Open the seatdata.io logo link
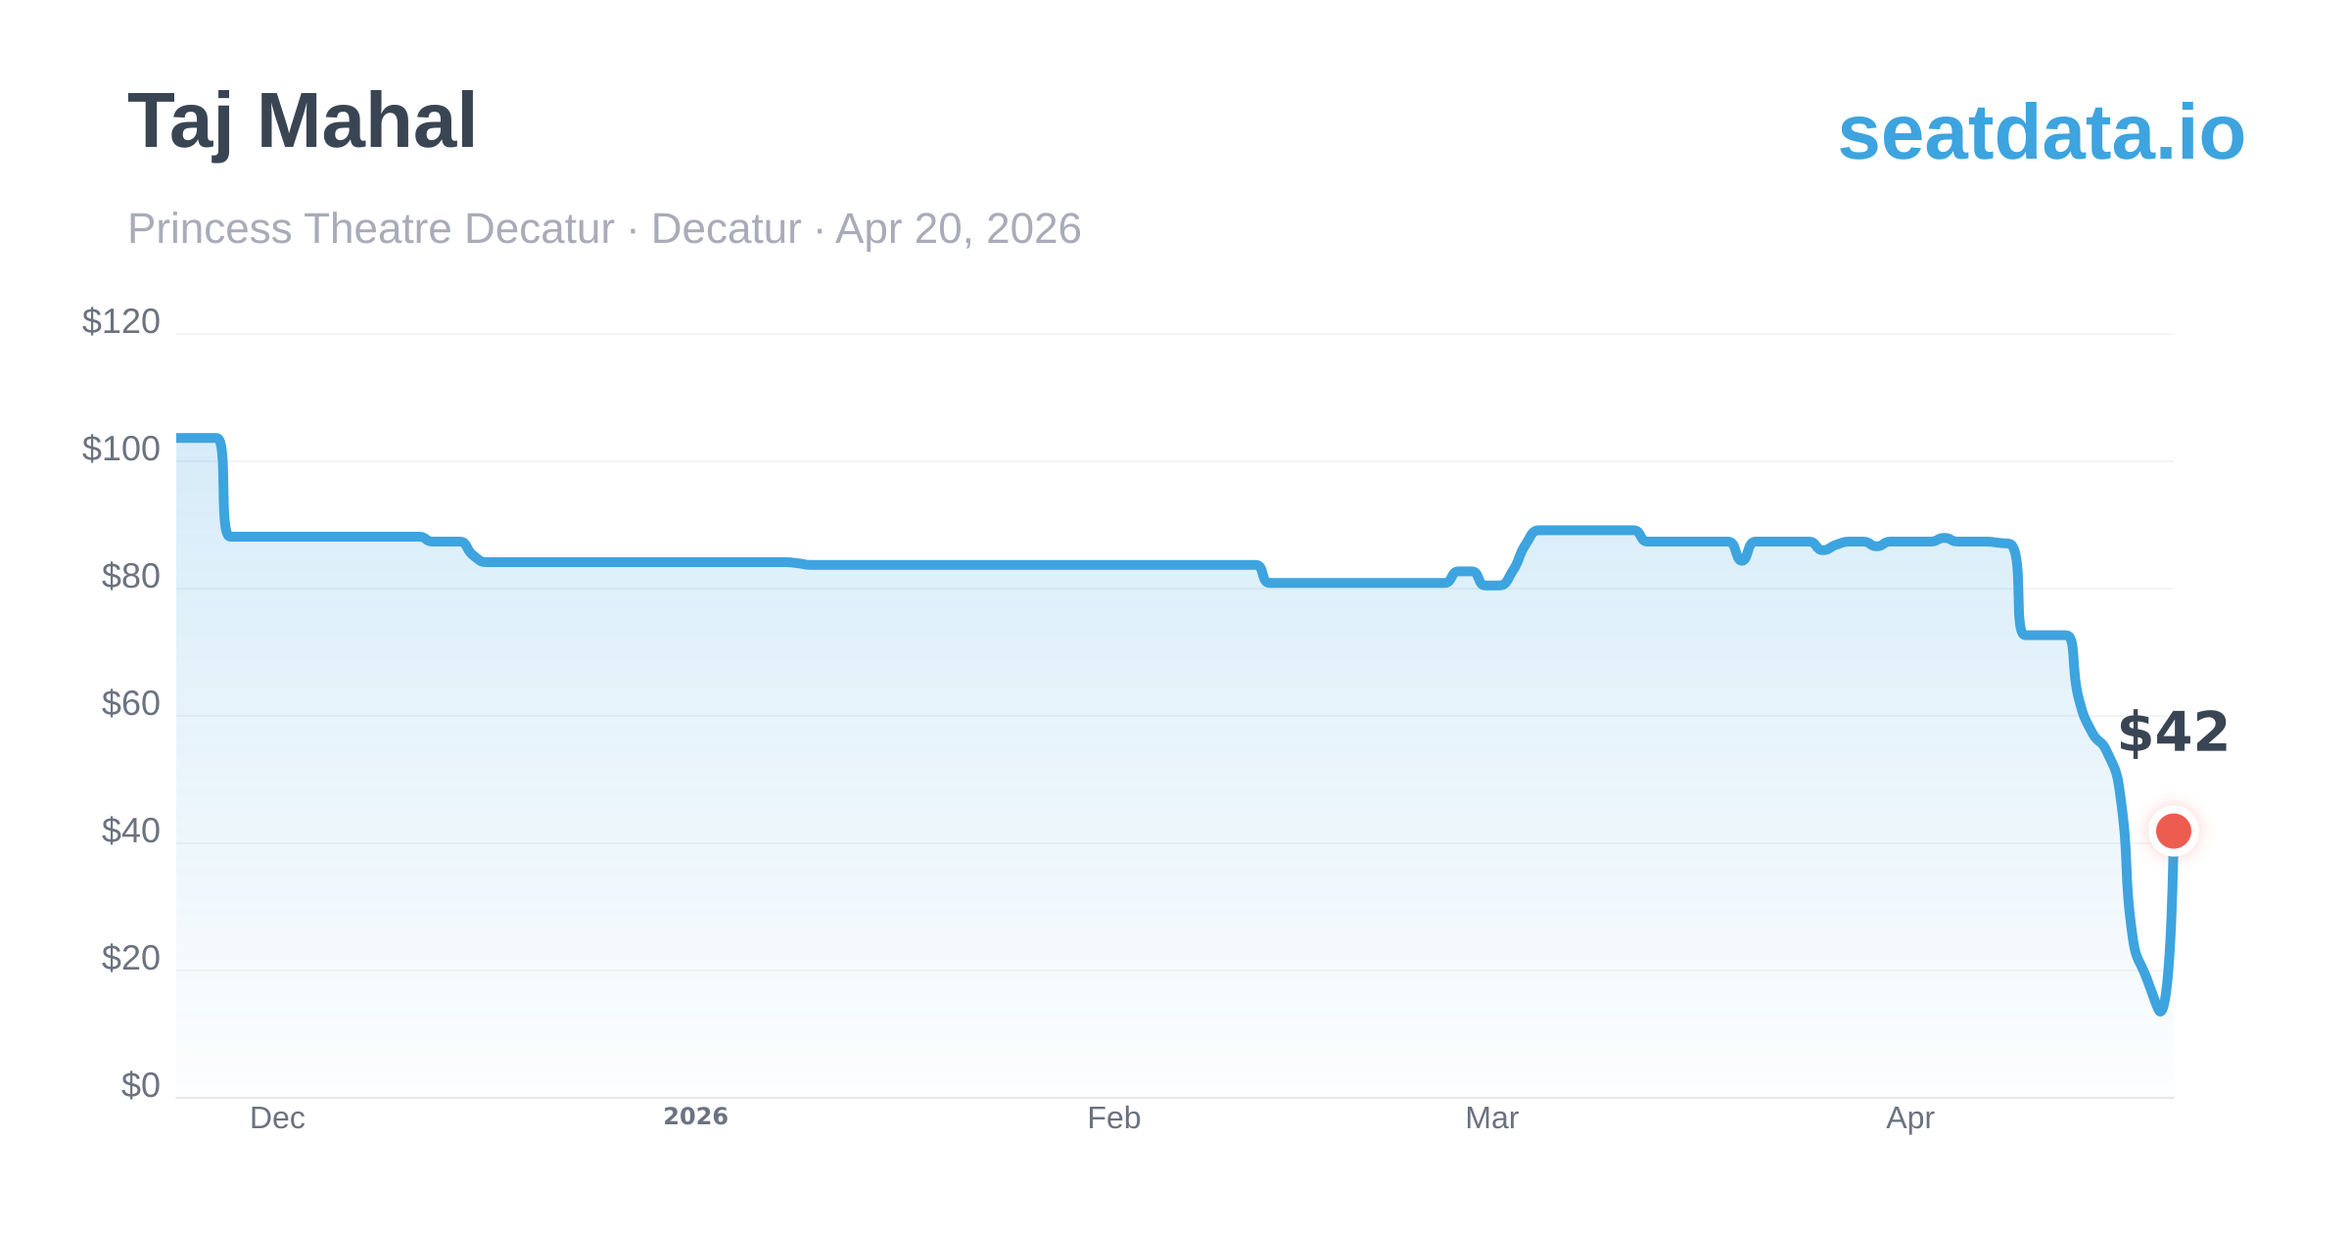This screenshot has width=2350, height=1234. tap(2041, 133)
